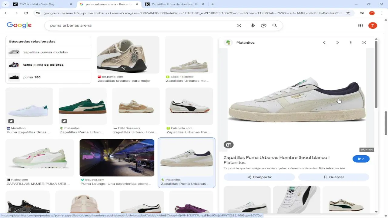388x218 pixels.
Task: Clear the search box with X icon
Action: (239, 25)
